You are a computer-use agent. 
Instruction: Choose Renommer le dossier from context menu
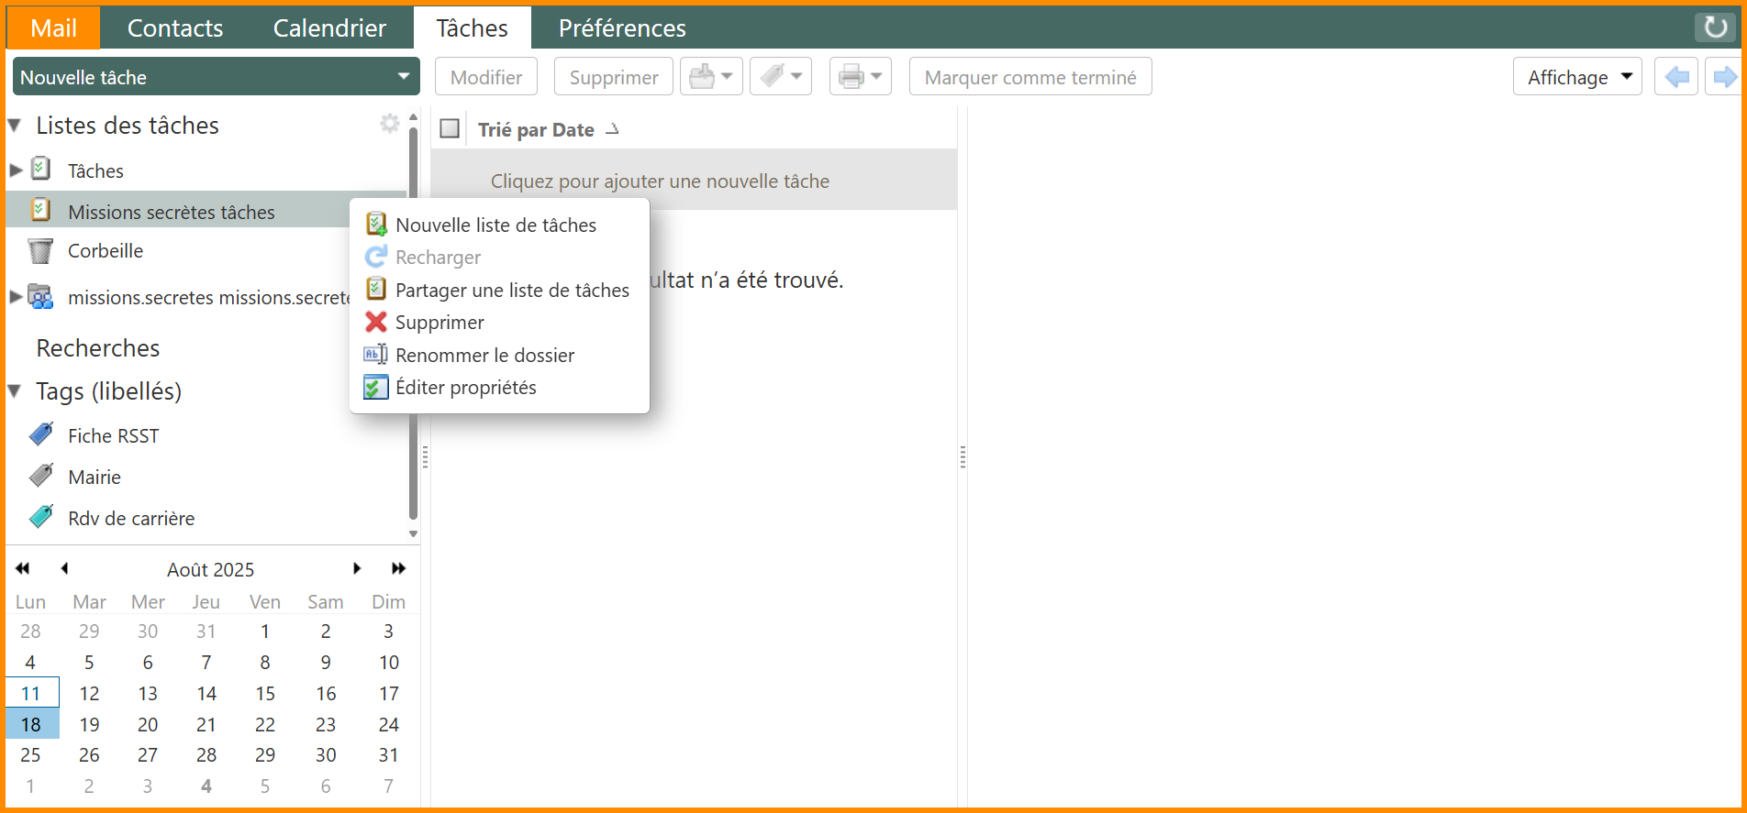tap(484, 356)
